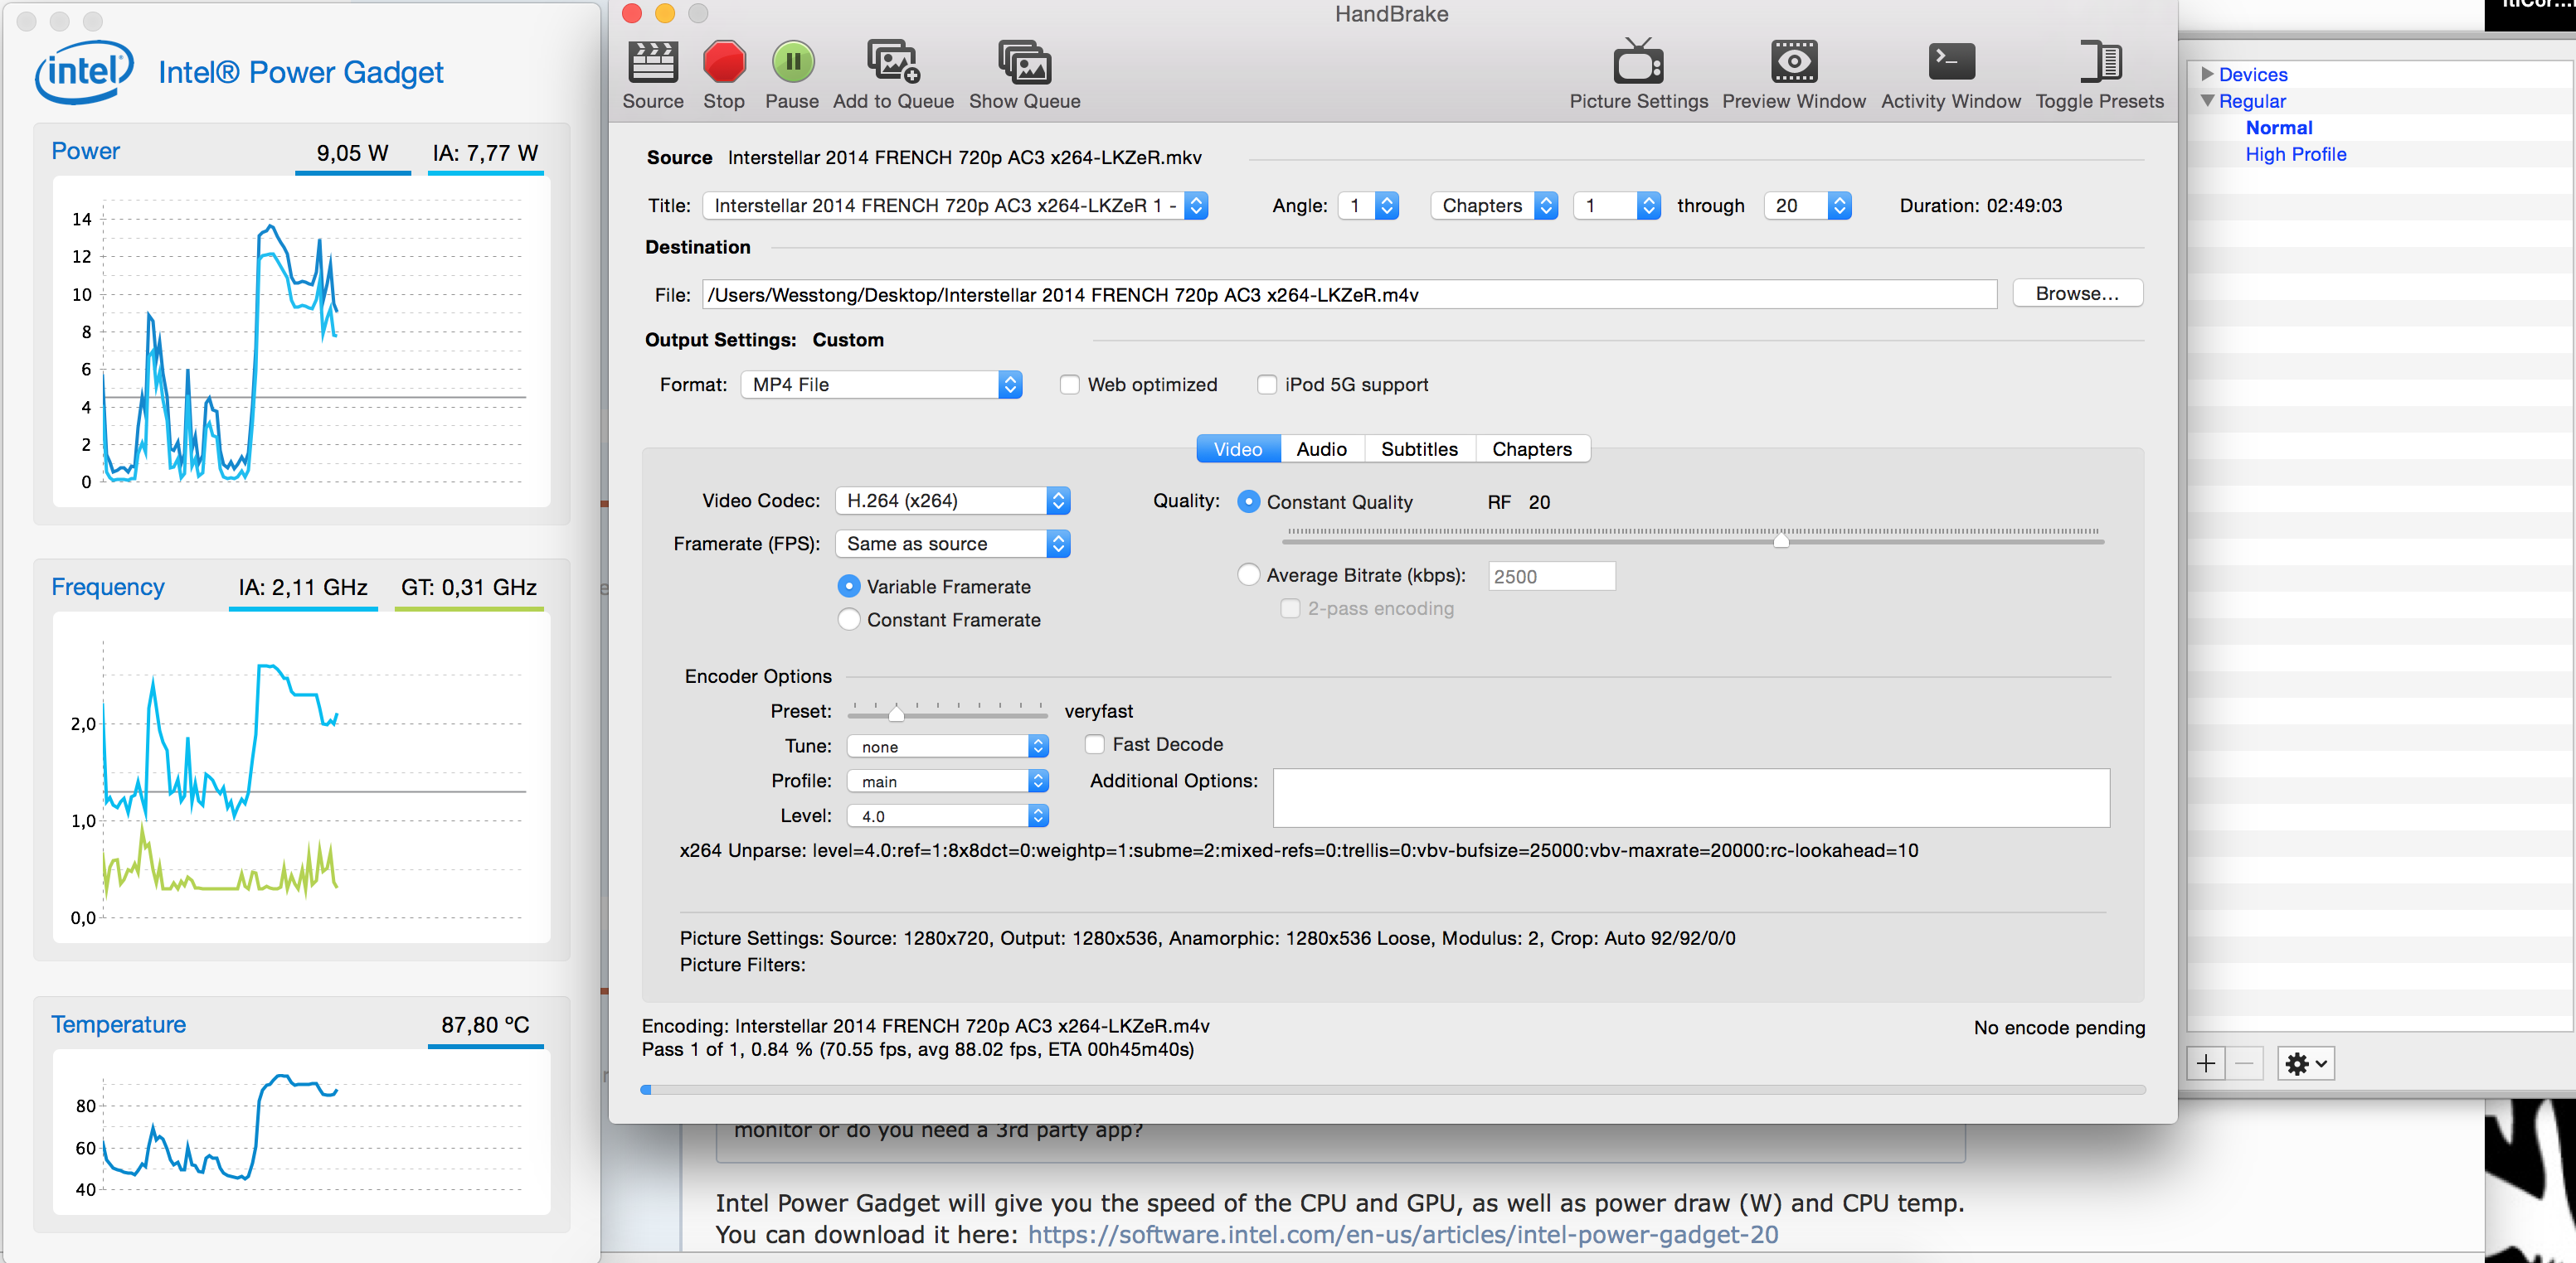Image resolution: width=2576 pixels, height=1263 pixels.
Task: Select Constant Framerate option
Action: [x=849, y=620]
